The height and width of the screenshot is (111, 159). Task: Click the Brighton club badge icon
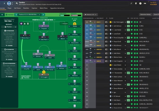(x=9, y=3)
